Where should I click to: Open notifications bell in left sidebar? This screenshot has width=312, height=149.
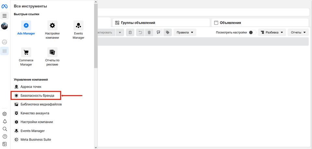[5, 121]
